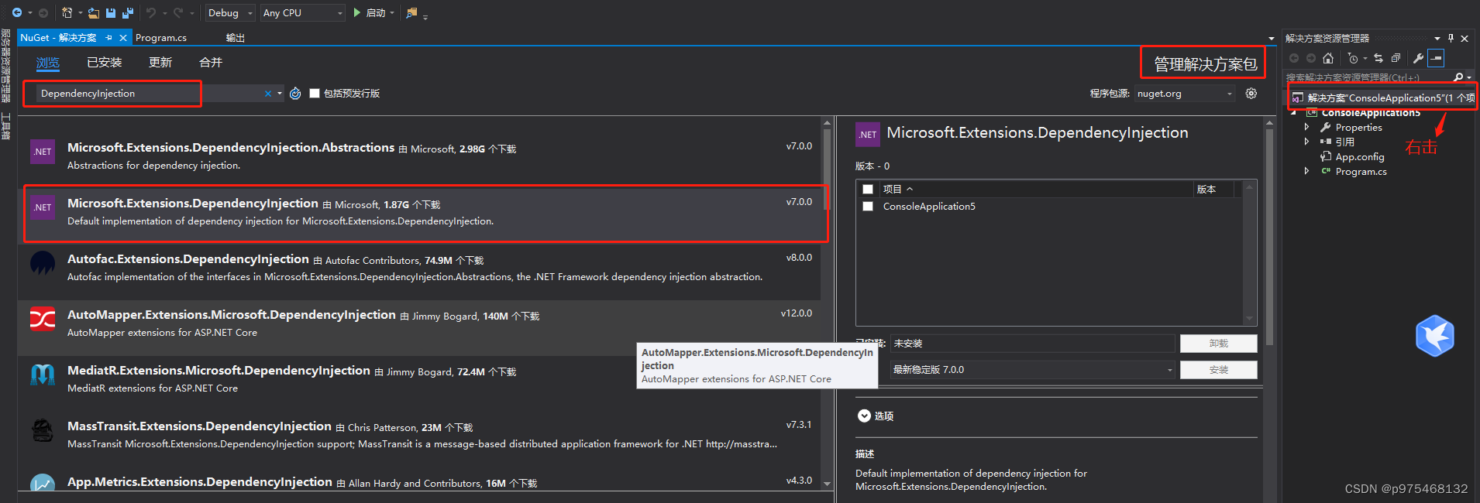
Task: Open the nuget.org package source dropdown
Action: coord(1185,94)
